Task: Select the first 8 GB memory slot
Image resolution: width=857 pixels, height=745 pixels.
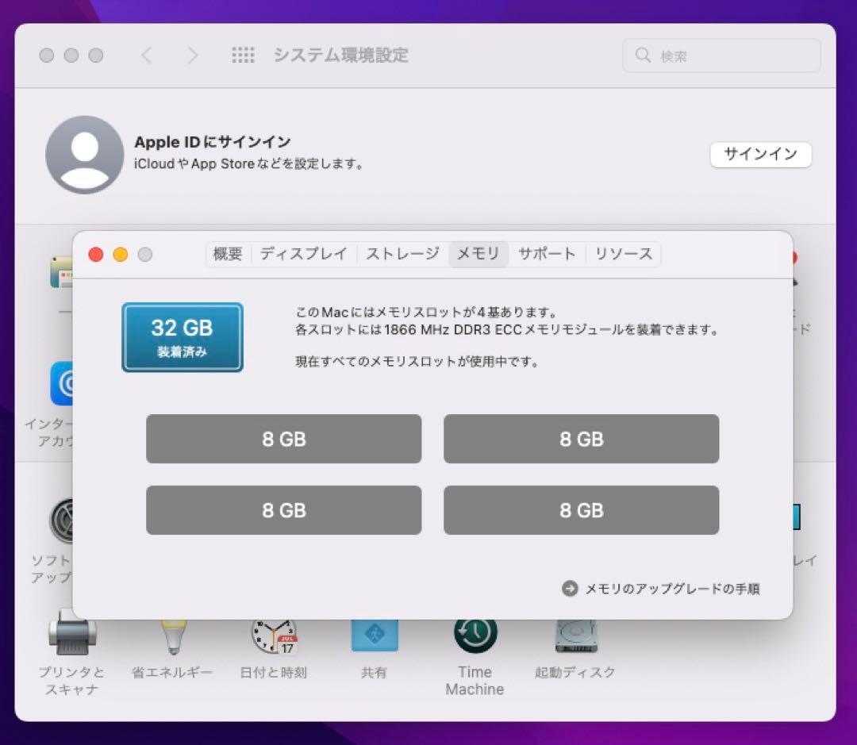Action: coord(282,439)
